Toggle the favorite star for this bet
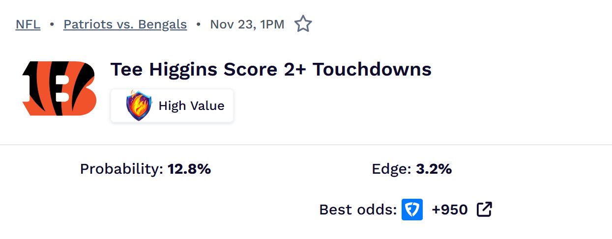612x239 pixels. point(303,24)
